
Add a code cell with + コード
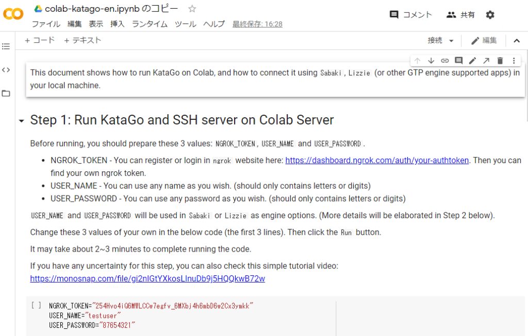[x=40, y=40]
